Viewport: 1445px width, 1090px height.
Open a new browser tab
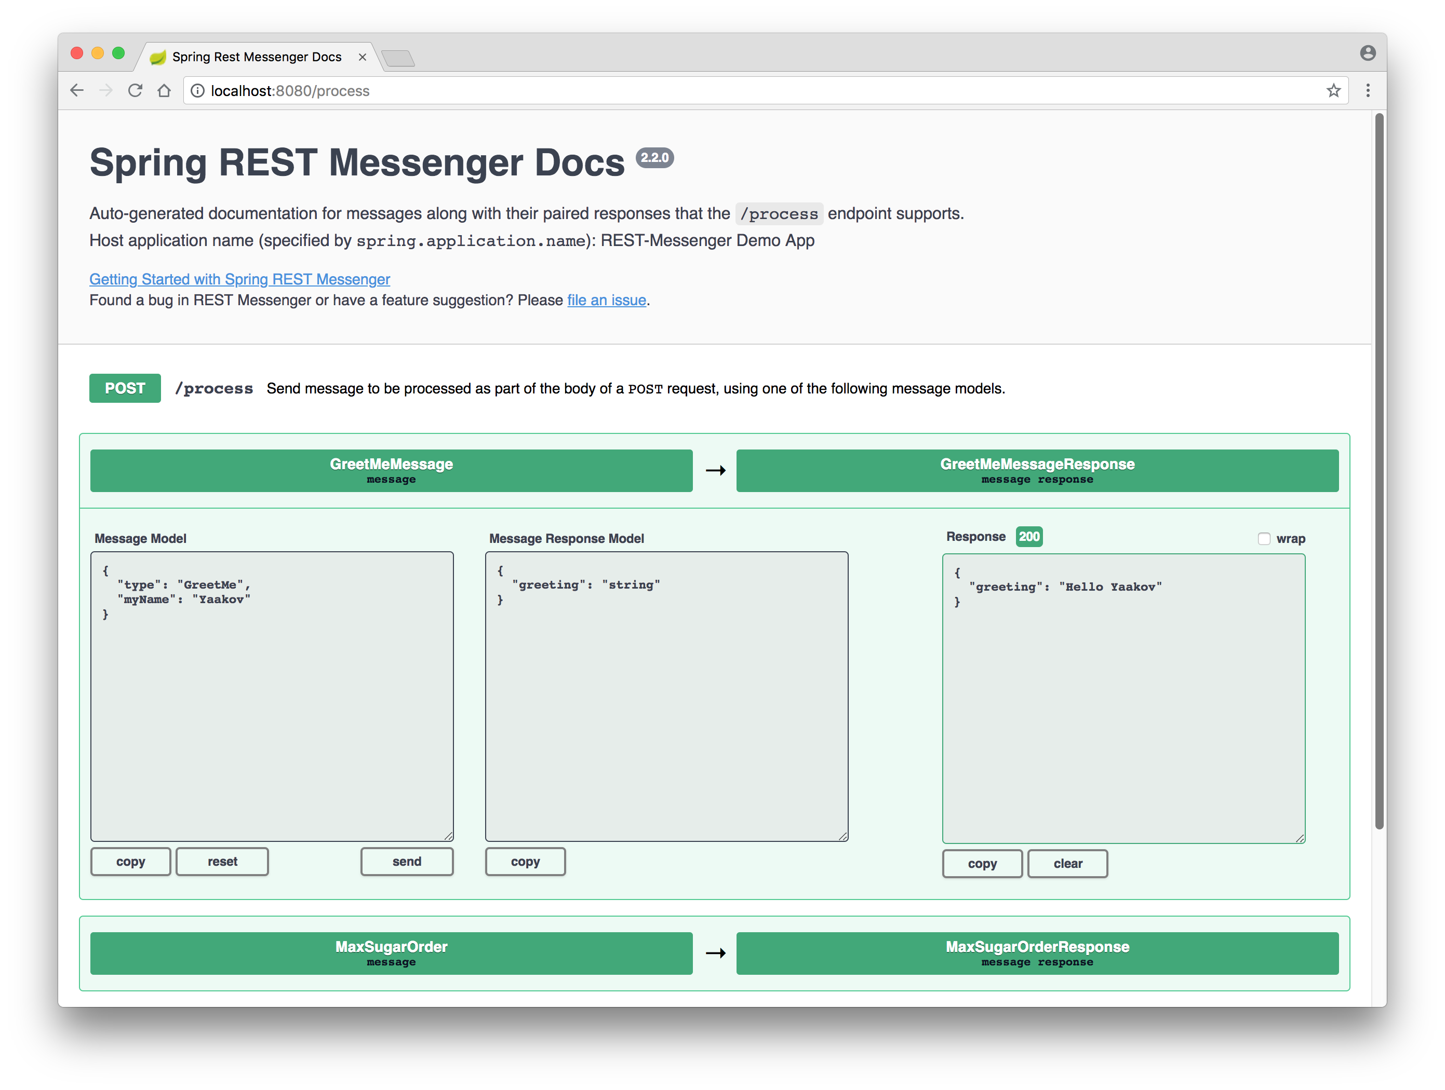coord(398,59)
